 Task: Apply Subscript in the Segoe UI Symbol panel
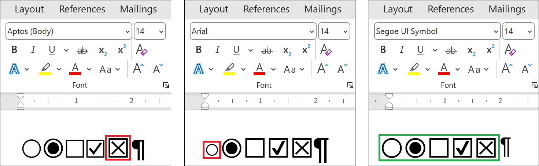[x=472, y=51]
